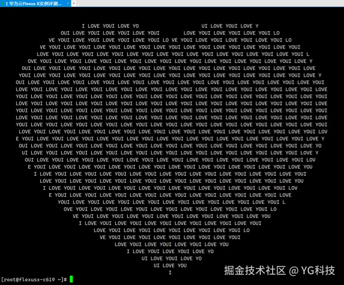Click top-left 'I LOVE YOUI LOVE YO' heart lobe text
Screen dimensions: 344x285
click(111, 26)
